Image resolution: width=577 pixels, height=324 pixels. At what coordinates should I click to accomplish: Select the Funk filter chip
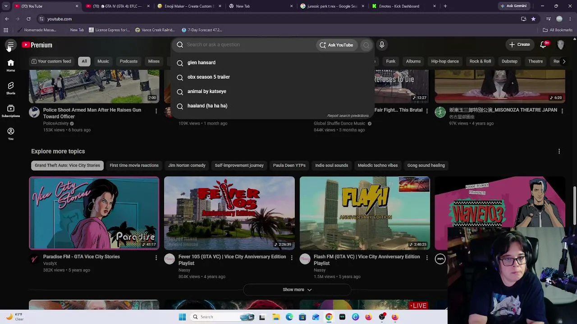click(391, 61)
